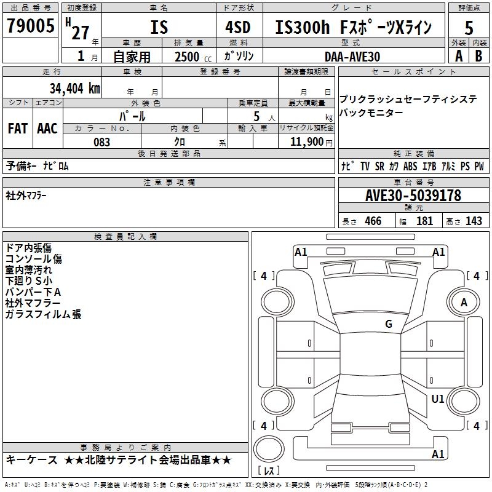Select the circled A wheel marker

[x=464, y=303]
